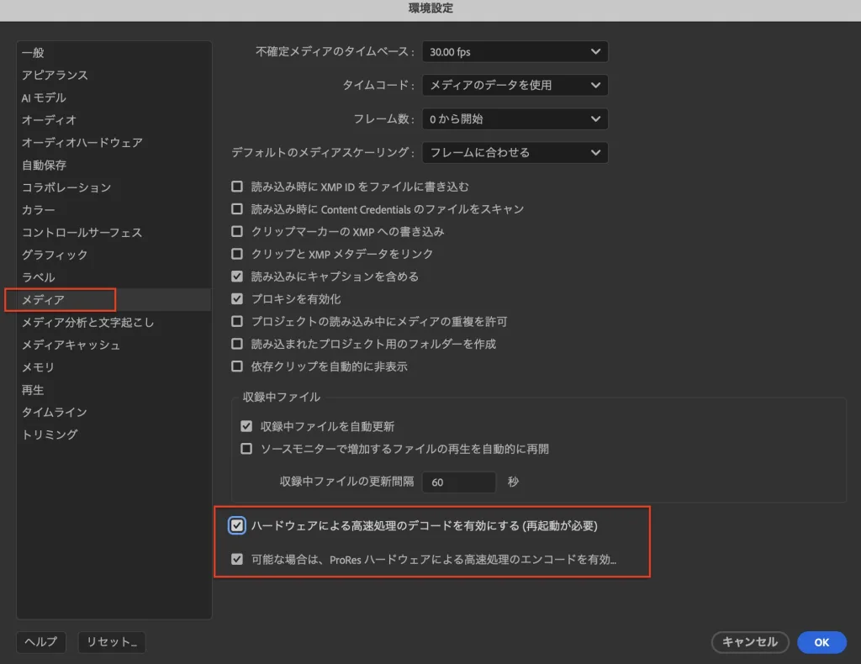The image size is (861, 664).
Task: Check クリップと XMP メタデータをリンク option
Action: (x=237, y=254)
